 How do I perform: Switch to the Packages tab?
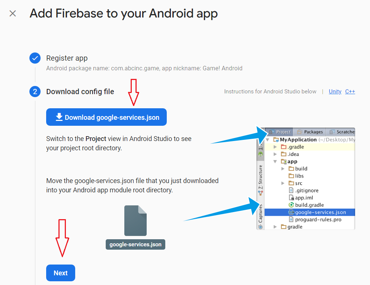point(310,132)
